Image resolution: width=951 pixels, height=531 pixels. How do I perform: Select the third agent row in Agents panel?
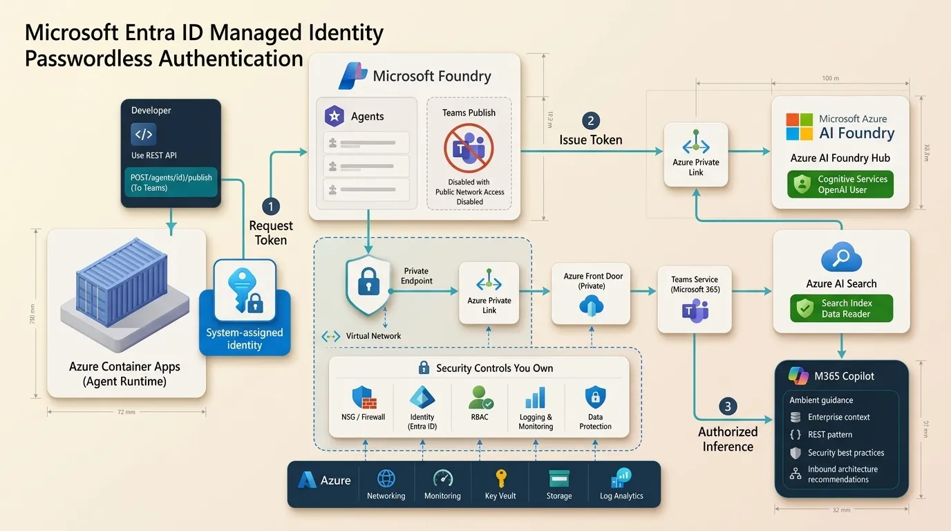pyautogui.click(x=366, y=189)
